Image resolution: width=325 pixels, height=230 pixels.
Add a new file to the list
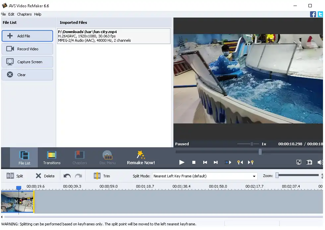[x=27, y=36]
